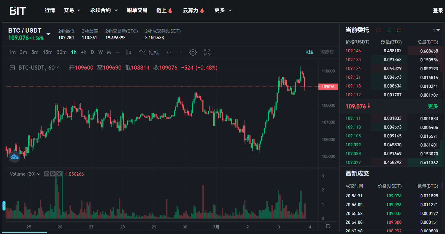This screenshot has width=445, height=234.
Task: Open the candlestick chart style selector
Action: (128, 53)
